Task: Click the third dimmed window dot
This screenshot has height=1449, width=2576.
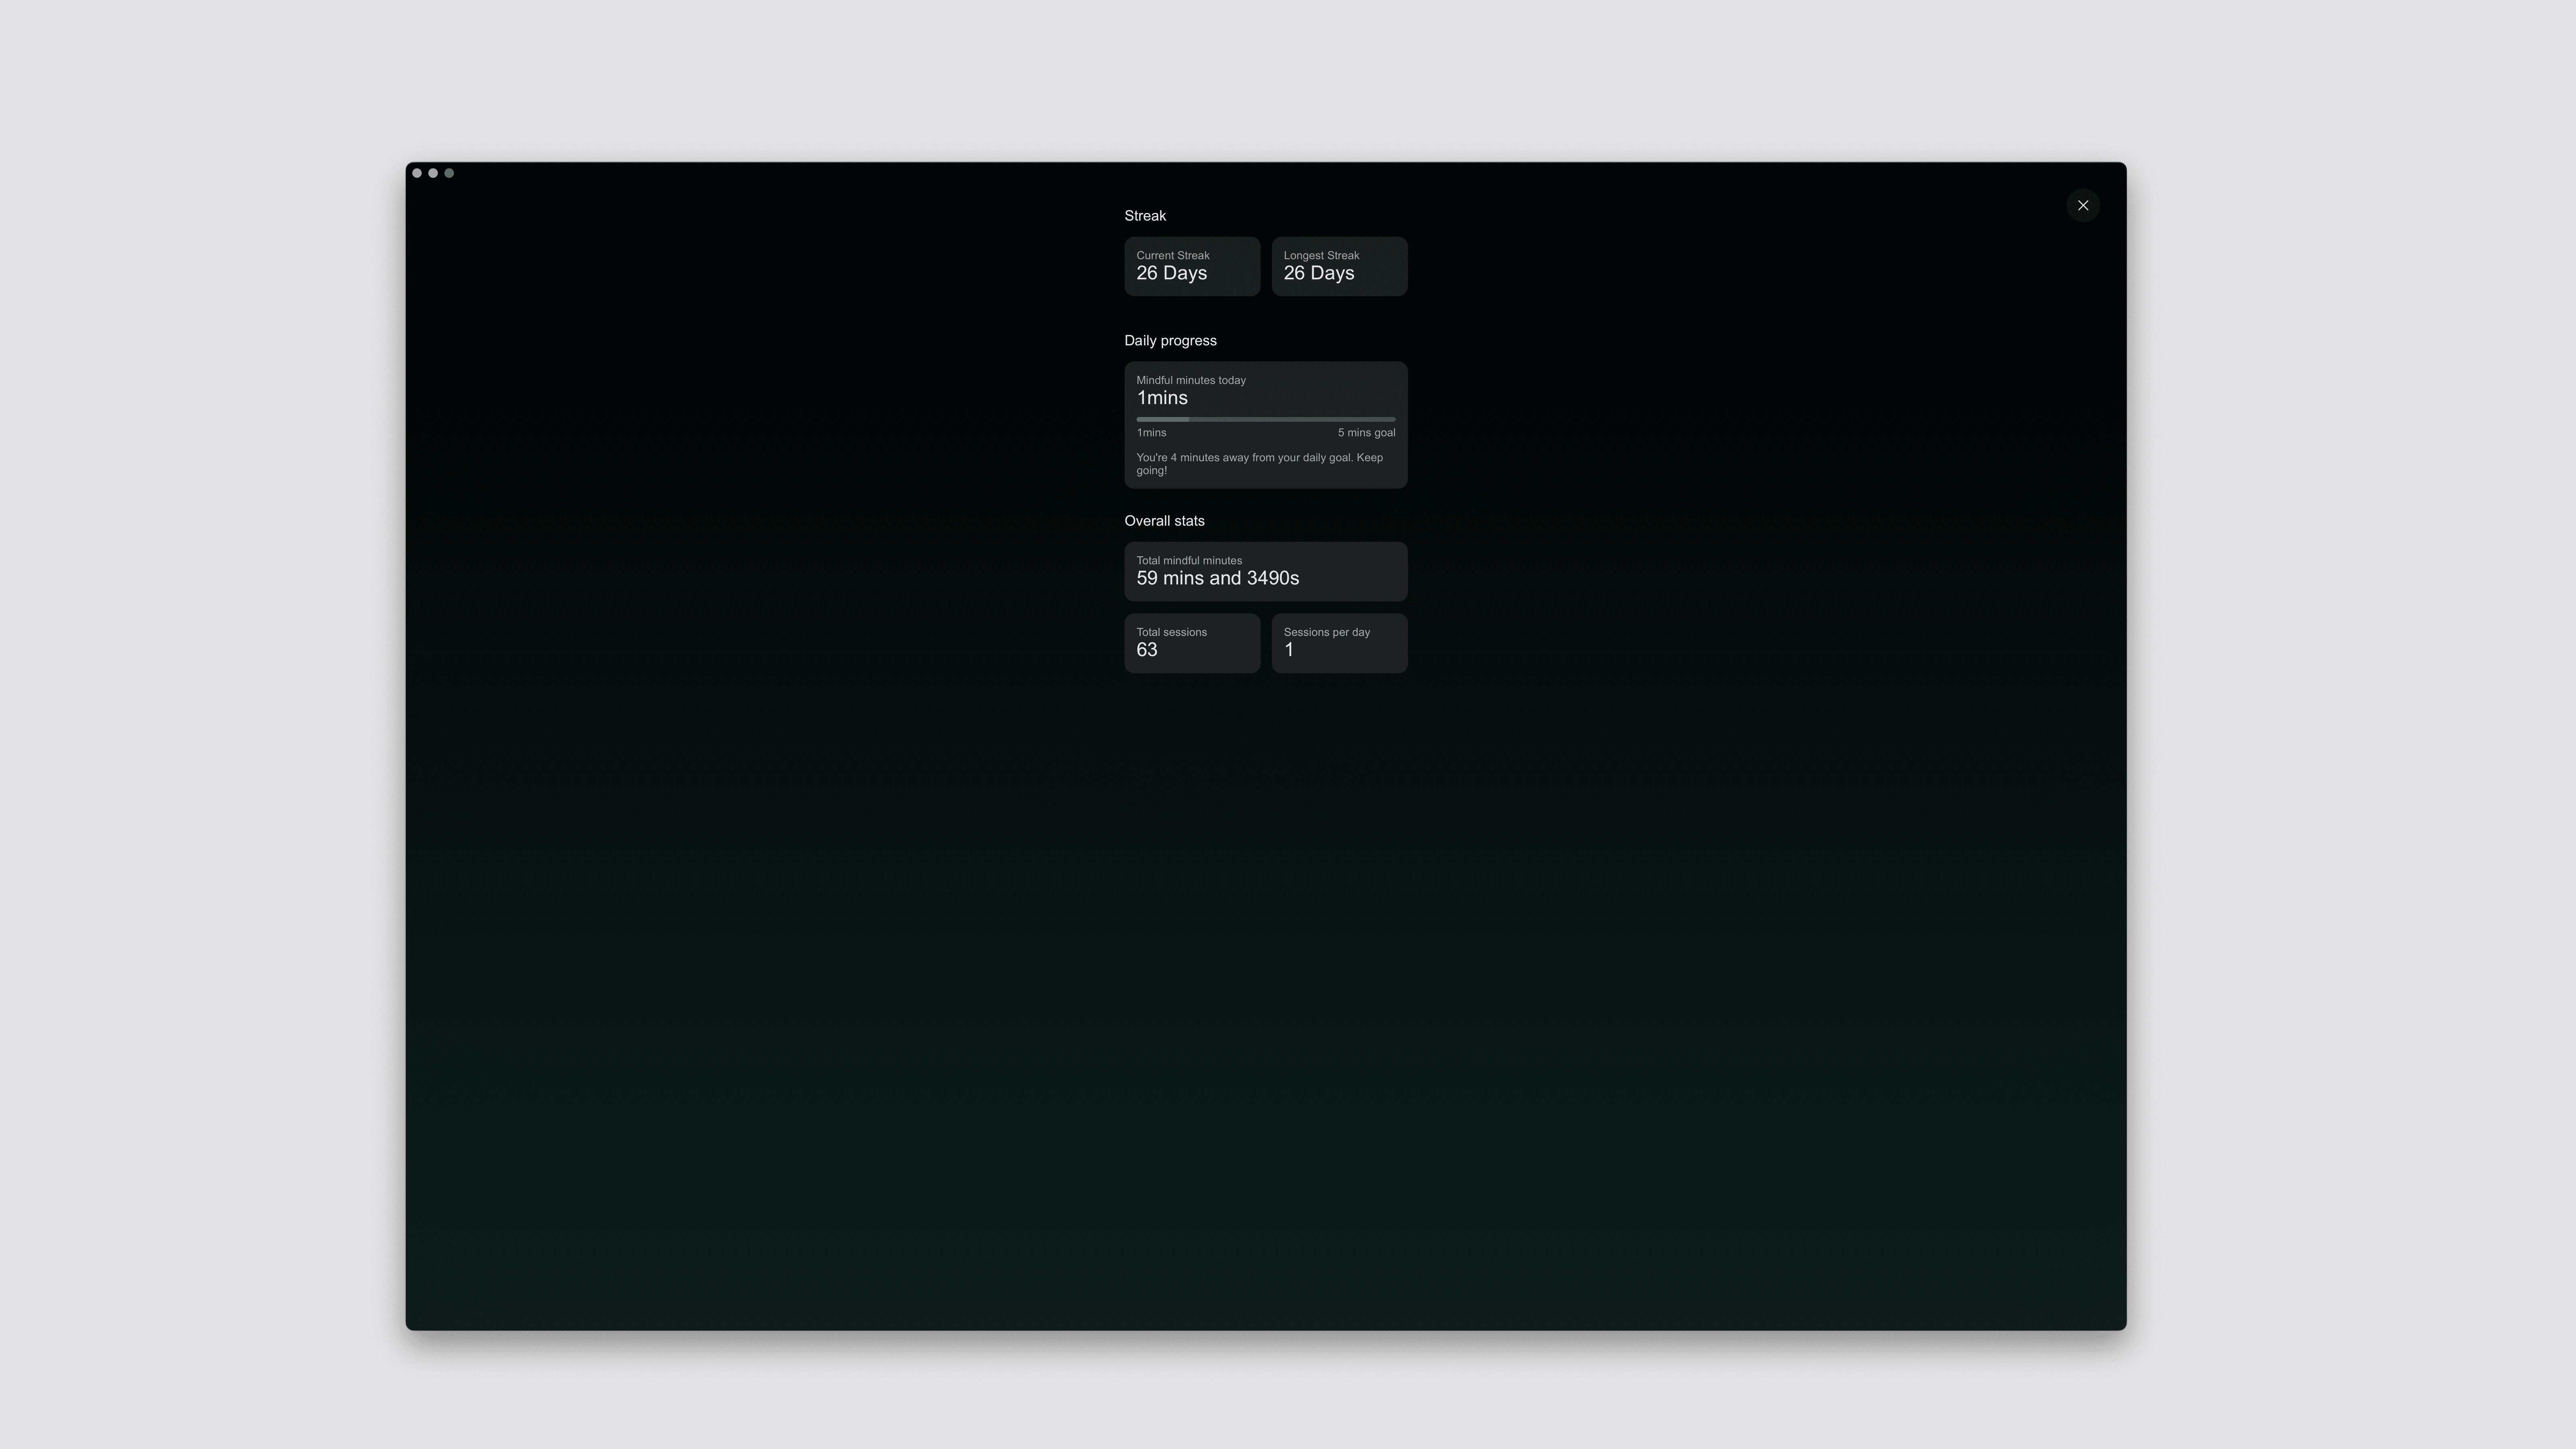Action: click(449, 173)
